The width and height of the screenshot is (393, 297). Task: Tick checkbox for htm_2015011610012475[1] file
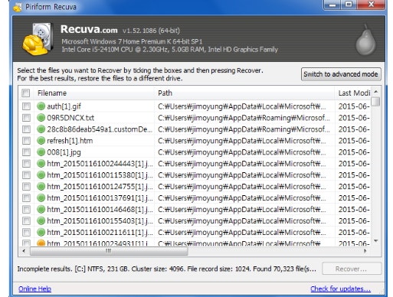point(26,187)
